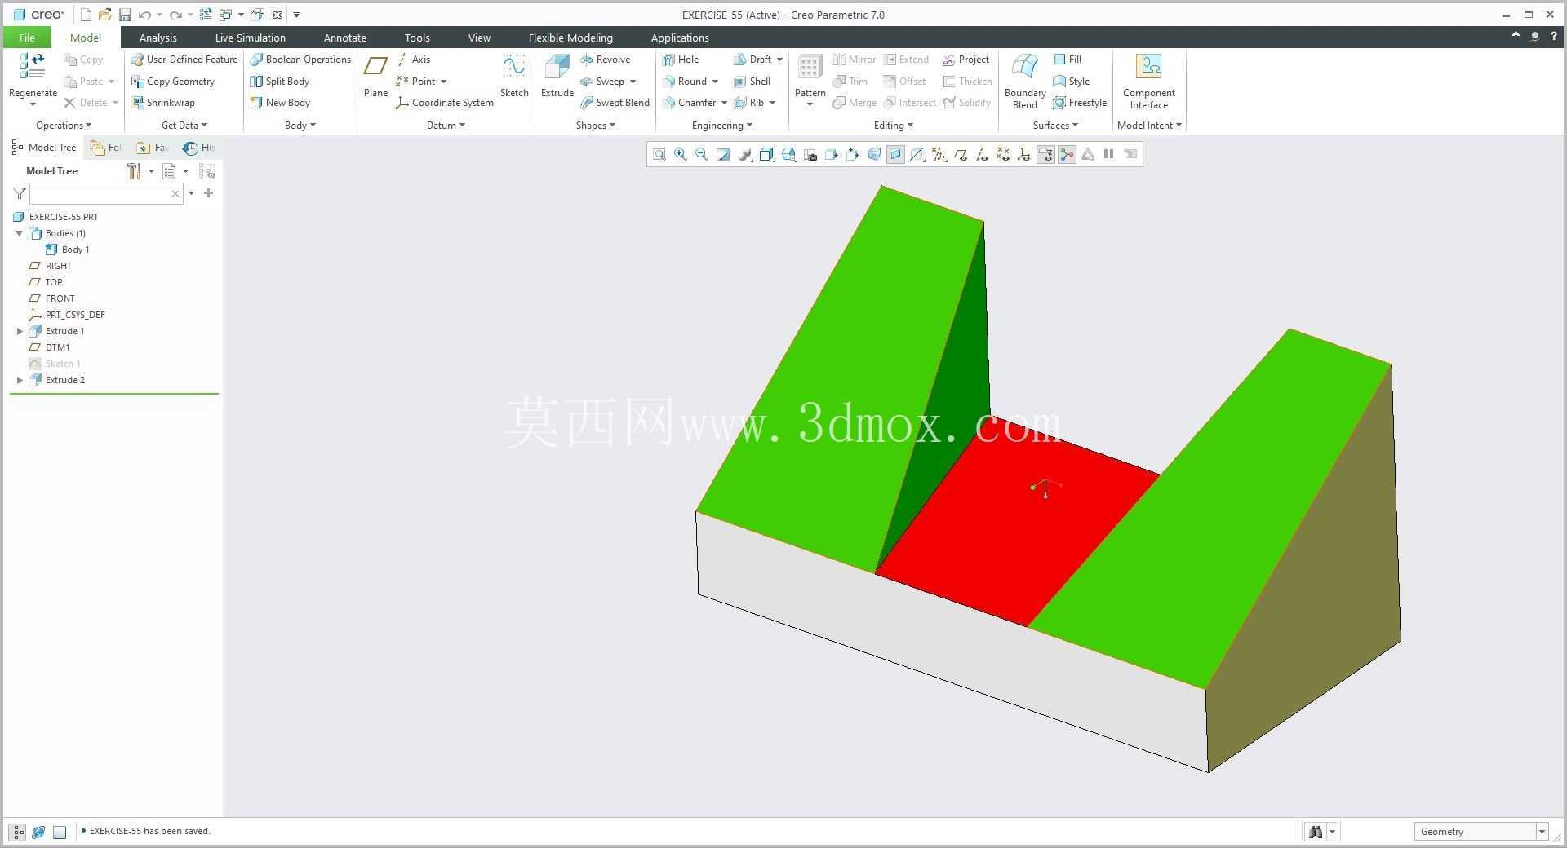This screenshot has height=848, width=1567.
Task: Expand the Datum group menu
Action: 446,126
